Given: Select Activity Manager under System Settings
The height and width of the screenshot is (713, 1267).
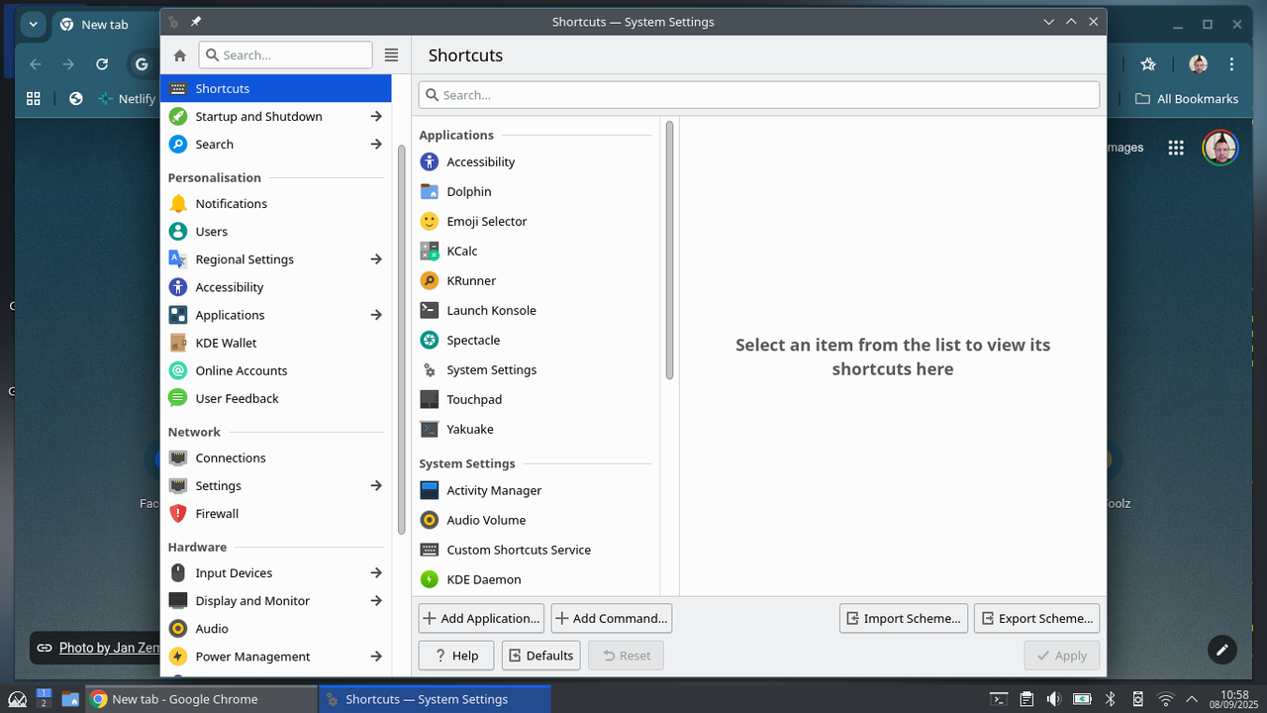Looking at the screenshot, I should [494, 490].
